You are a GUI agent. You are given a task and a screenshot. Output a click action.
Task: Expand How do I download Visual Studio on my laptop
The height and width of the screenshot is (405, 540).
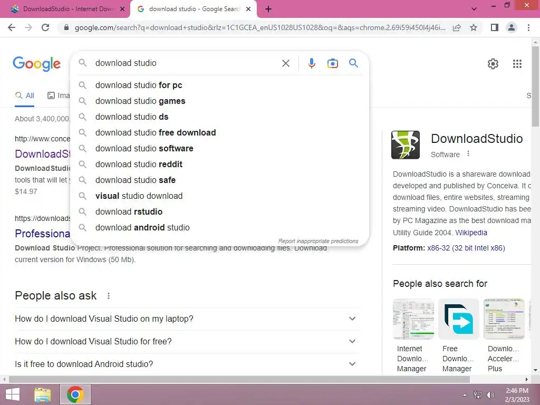[186, 319]
